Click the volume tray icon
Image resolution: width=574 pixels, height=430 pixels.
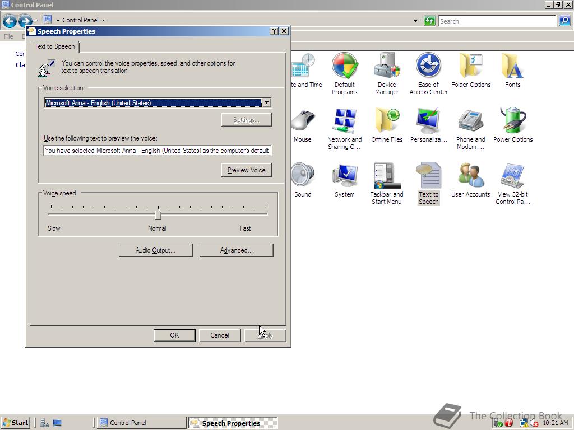534,423
